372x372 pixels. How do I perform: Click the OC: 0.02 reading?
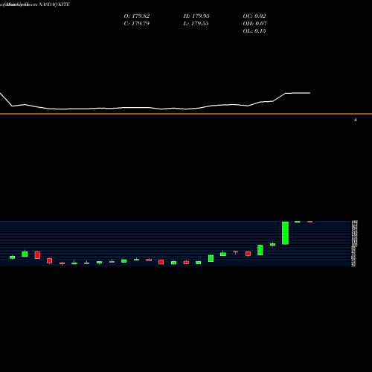click(x=254, y=16)
